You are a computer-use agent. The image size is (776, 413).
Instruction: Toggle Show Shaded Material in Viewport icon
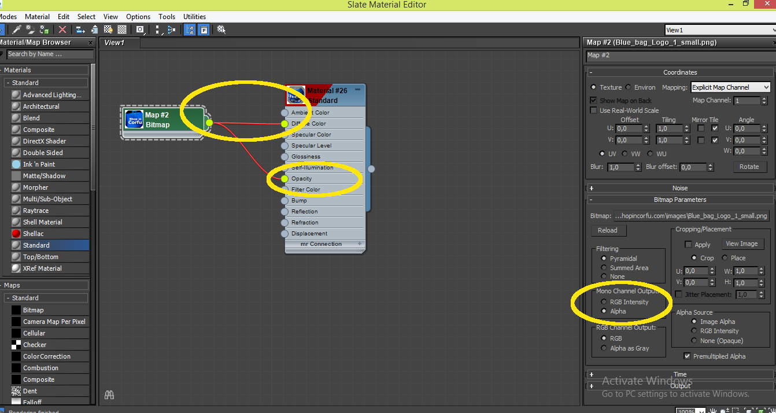[x=108, y=30]
